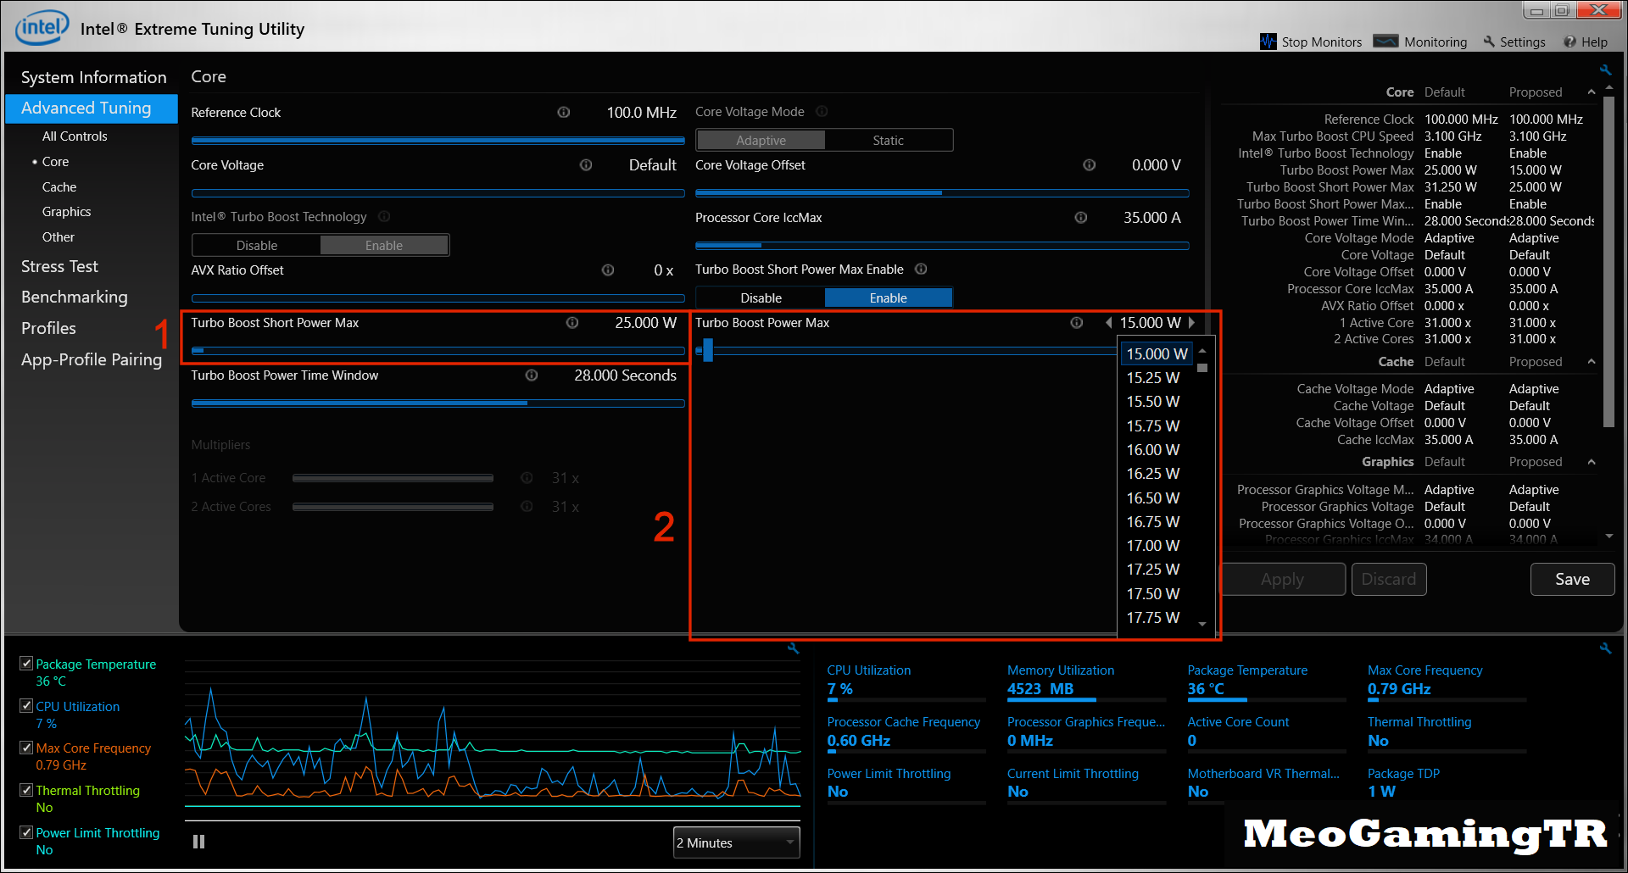Viewport: 1628px width, 873px height.
Task: Collapse the Core section in proposed panel
Action: 1591,92
